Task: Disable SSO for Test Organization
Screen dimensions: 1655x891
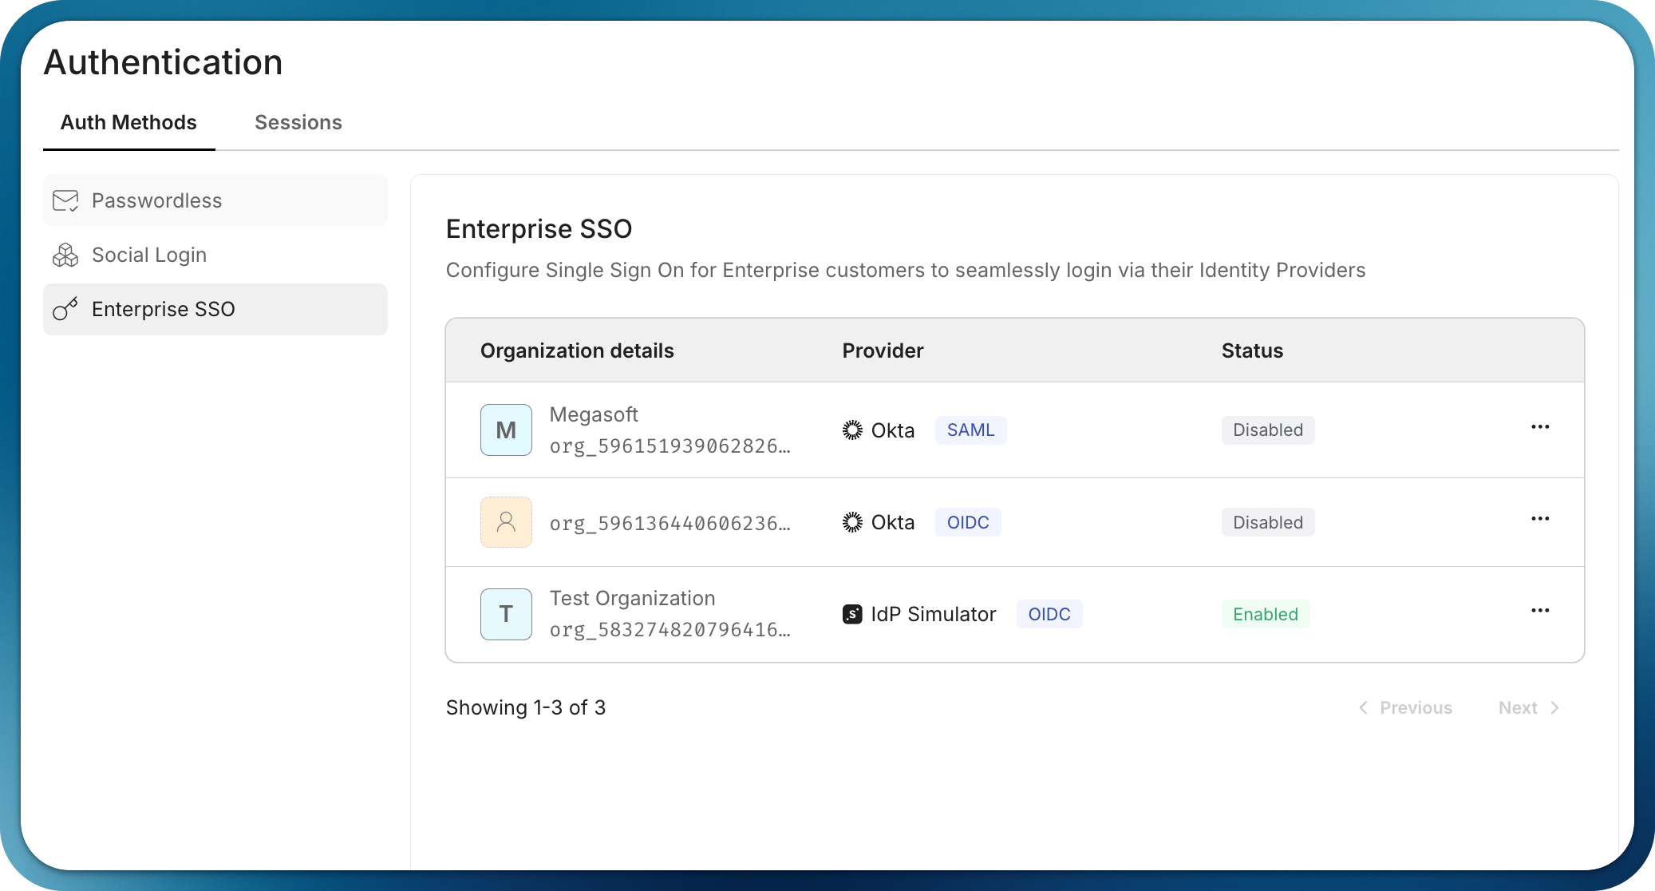Action: pos(1265,613)
